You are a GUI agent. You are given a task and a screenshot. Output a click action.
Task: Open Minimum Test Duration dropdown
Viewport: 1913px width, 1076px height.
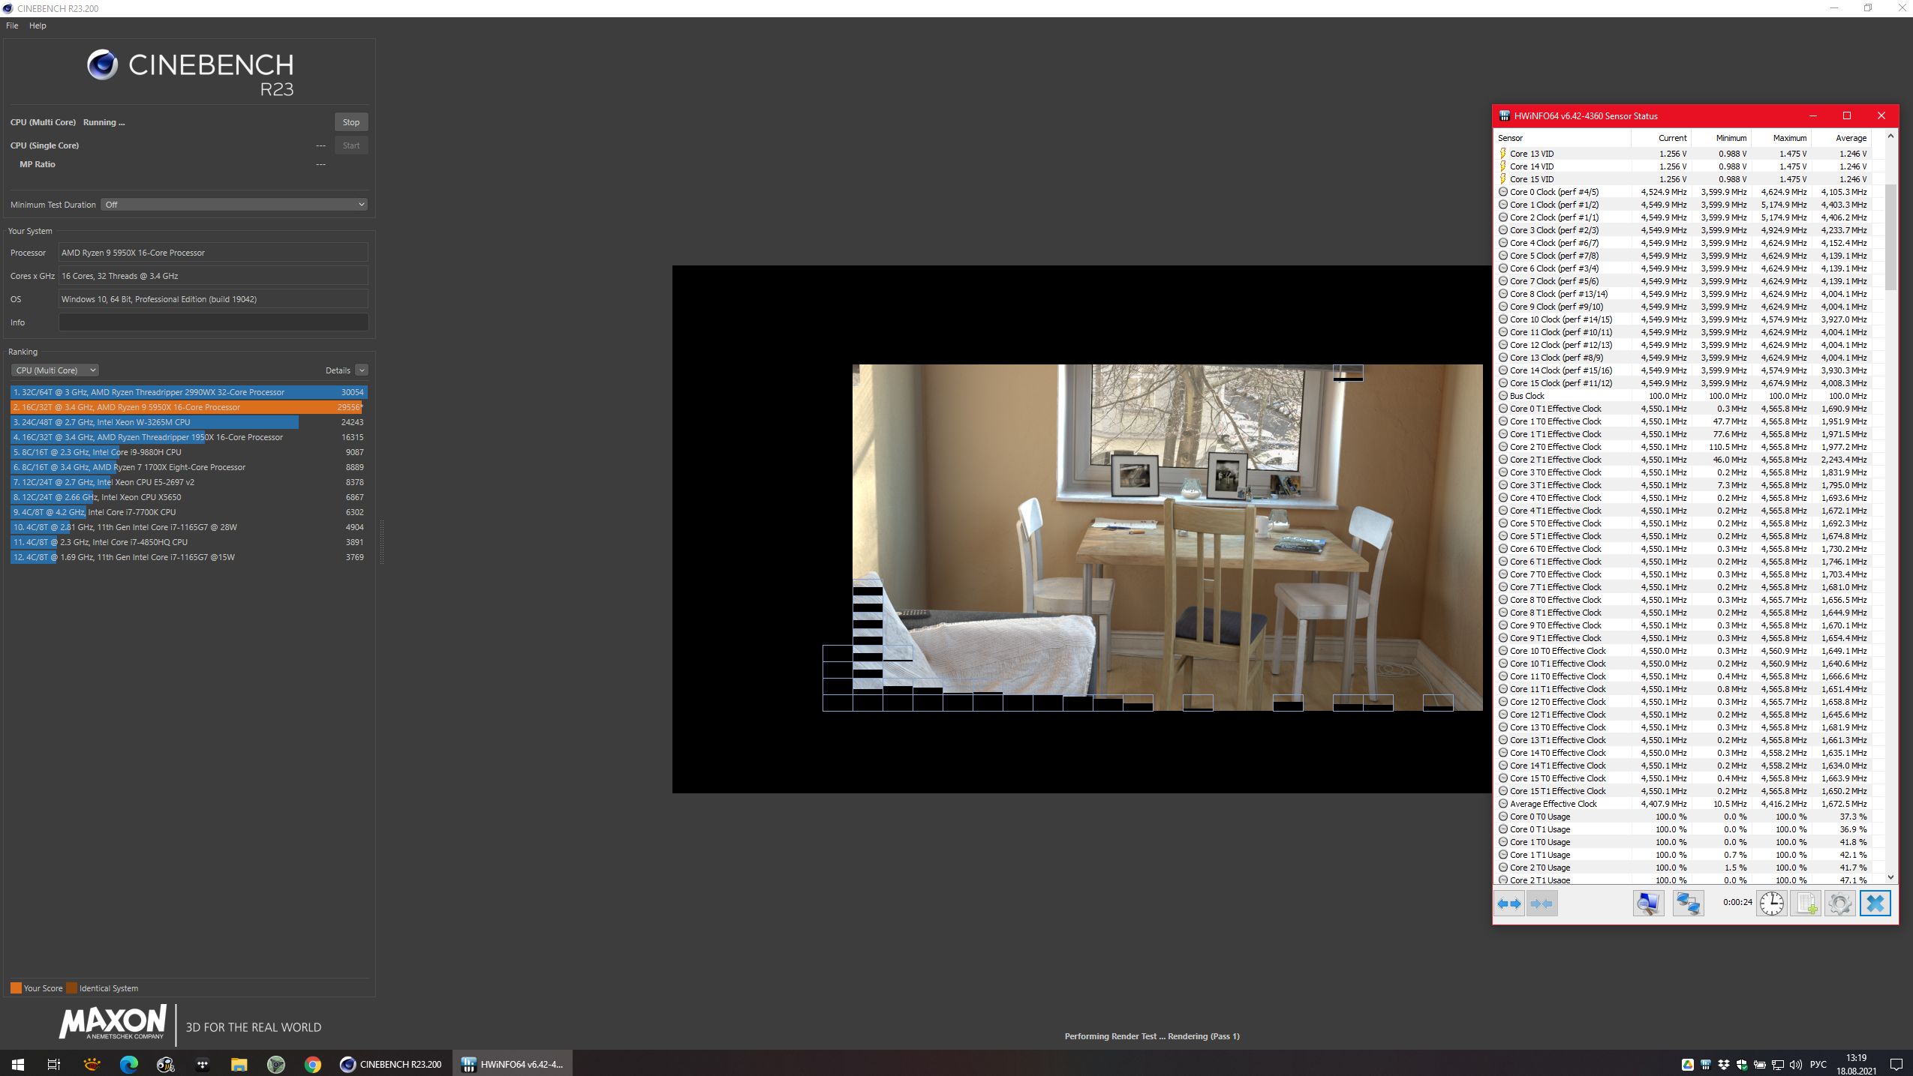pyautogui.click(x=233, y=205)
